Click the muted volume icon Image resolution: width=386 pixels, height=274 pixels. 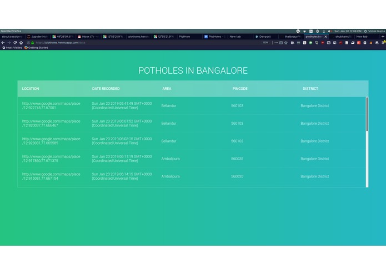tap(330, 31)
